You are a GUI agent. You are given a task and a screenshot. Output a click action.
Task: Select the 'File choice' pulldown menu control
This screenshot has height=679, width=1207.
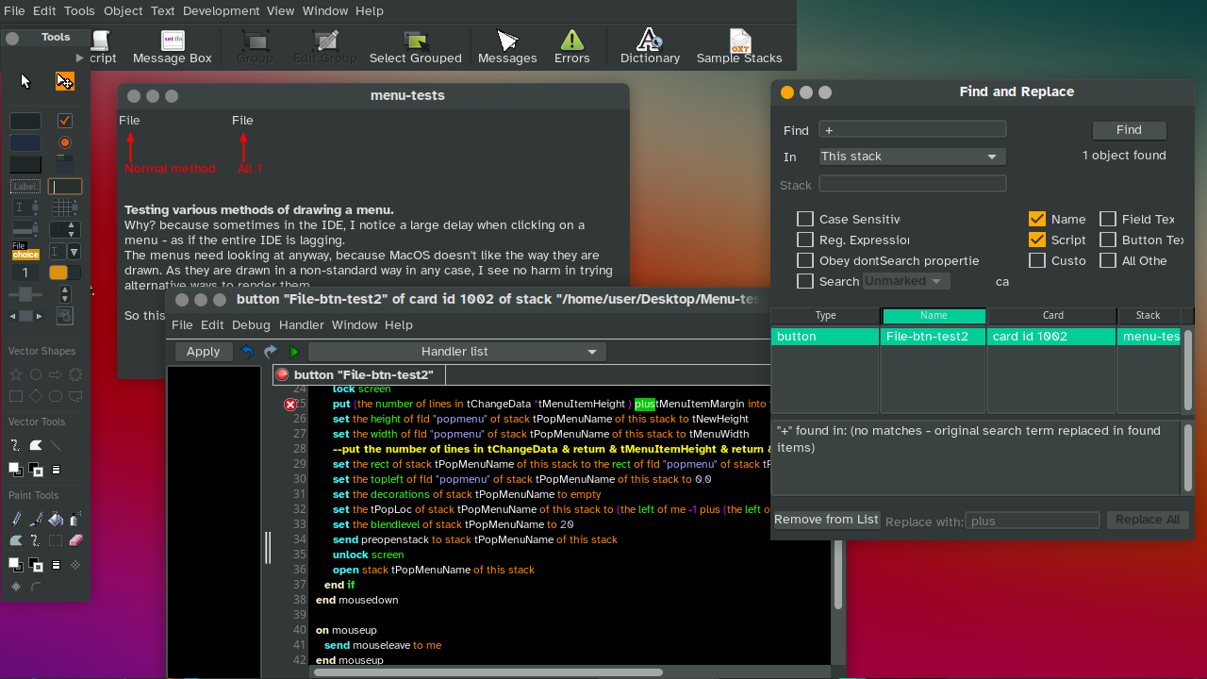click(25, 251)
